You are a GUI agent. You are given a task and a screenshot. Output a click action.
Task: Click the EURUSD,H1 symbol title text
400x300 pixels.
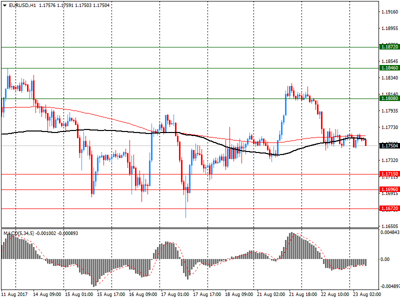[22, 5]
